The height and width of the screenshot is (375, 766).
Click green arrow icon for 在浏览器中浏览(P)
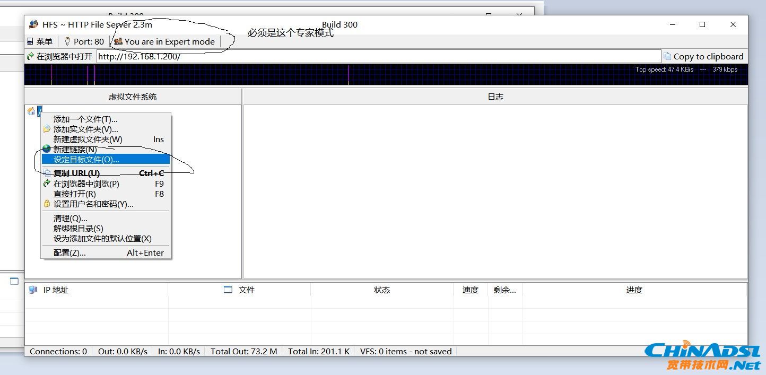[47, 184]
